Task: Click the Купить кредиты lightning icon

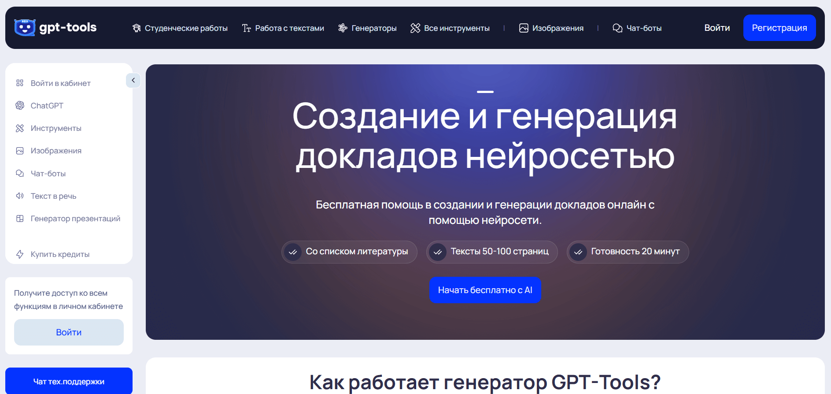Action: point(20,254)
